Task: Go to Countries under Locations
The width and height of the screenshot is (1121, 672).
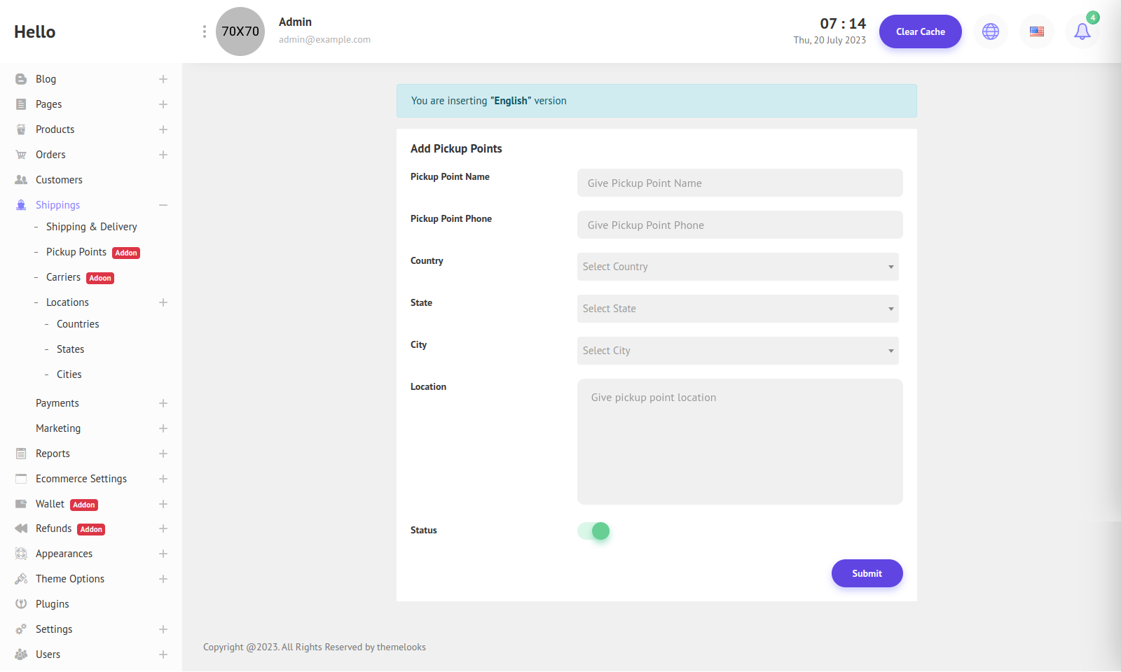Action: click(x=78, y=324)
